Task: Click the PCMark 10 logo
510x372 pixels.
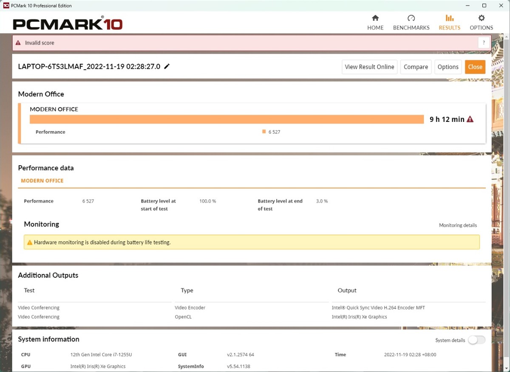Action: click(68, 24)
